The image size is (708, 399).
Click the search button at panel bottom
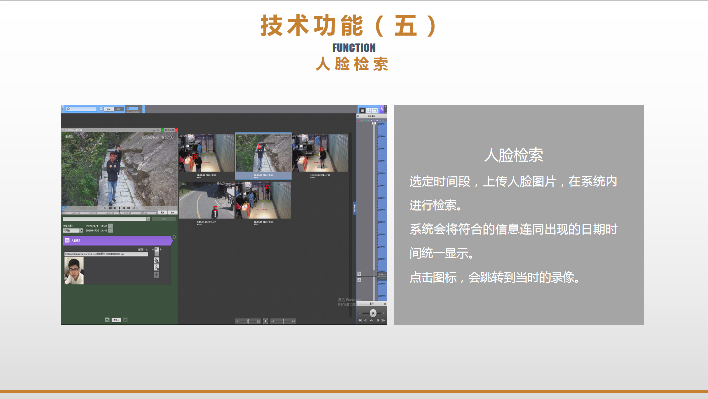[116, 320]
